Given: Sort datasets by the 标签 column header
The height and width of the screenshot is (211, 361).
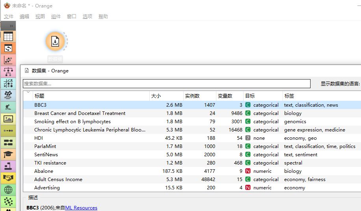Looking at the screenshot, I should [322, 96].
